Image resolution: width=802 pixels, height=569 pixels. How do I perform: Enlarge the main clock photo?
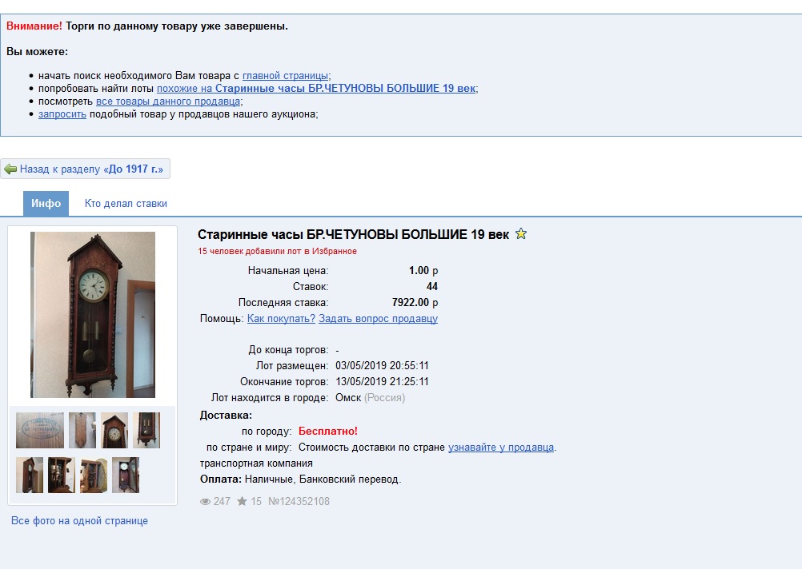point(93,315)
